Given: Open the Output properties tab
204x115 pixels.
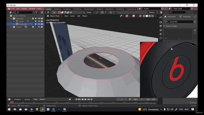Looking at the screenshot, I should pyautogui.click(x=161, y=26).
